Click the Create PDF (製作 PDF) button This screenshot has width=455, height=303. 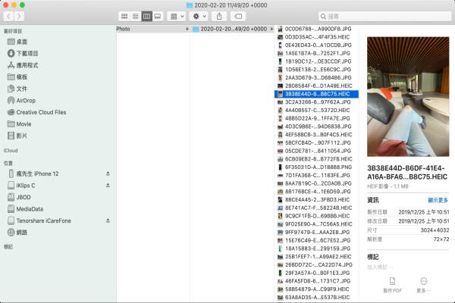coord(392,285)
